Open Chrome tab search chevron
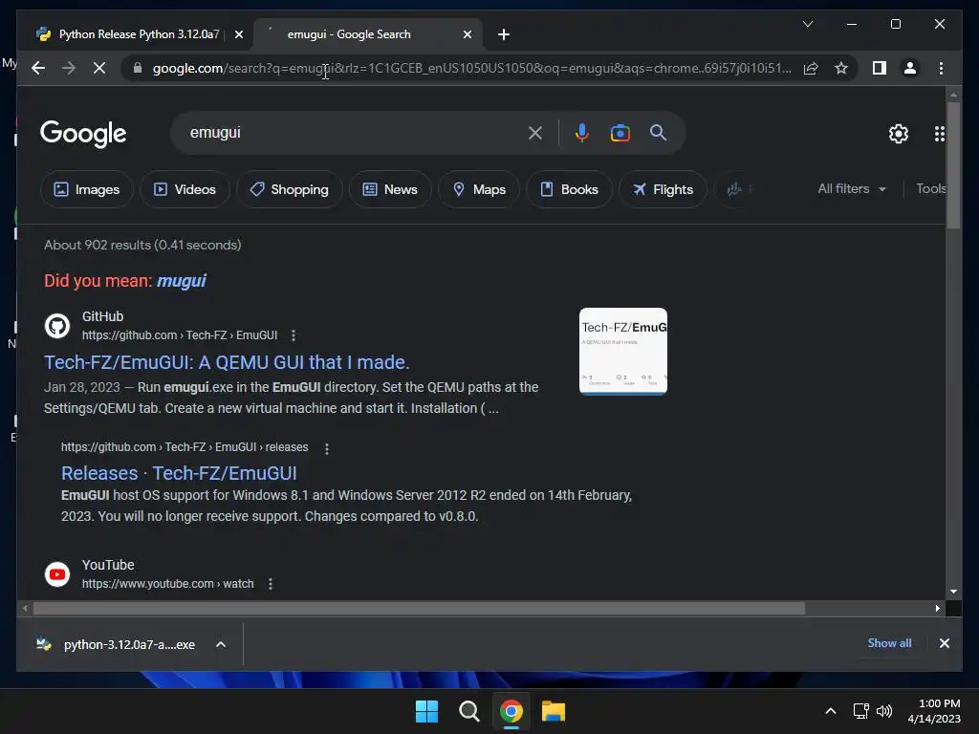The height and width of the screenshot is (734, 979). (807, 24)
